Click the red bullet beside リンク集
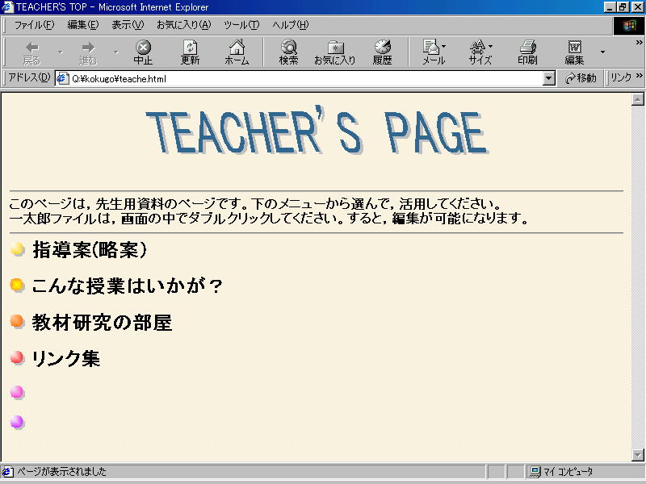 [x=17, y=357]
